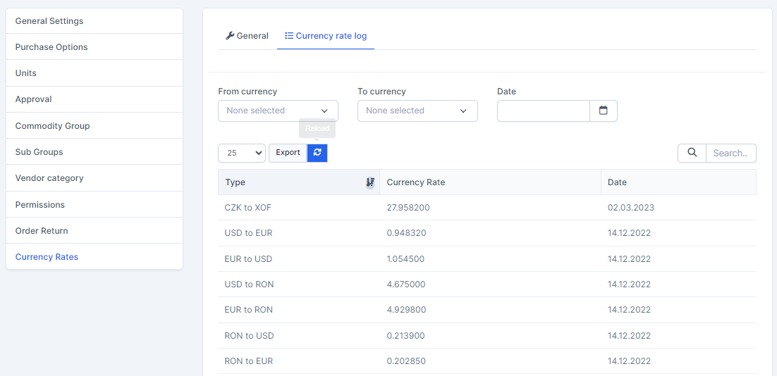The image size is (777, 376).
Task: Open the calendar date picker icon
Action: (603, 111)
